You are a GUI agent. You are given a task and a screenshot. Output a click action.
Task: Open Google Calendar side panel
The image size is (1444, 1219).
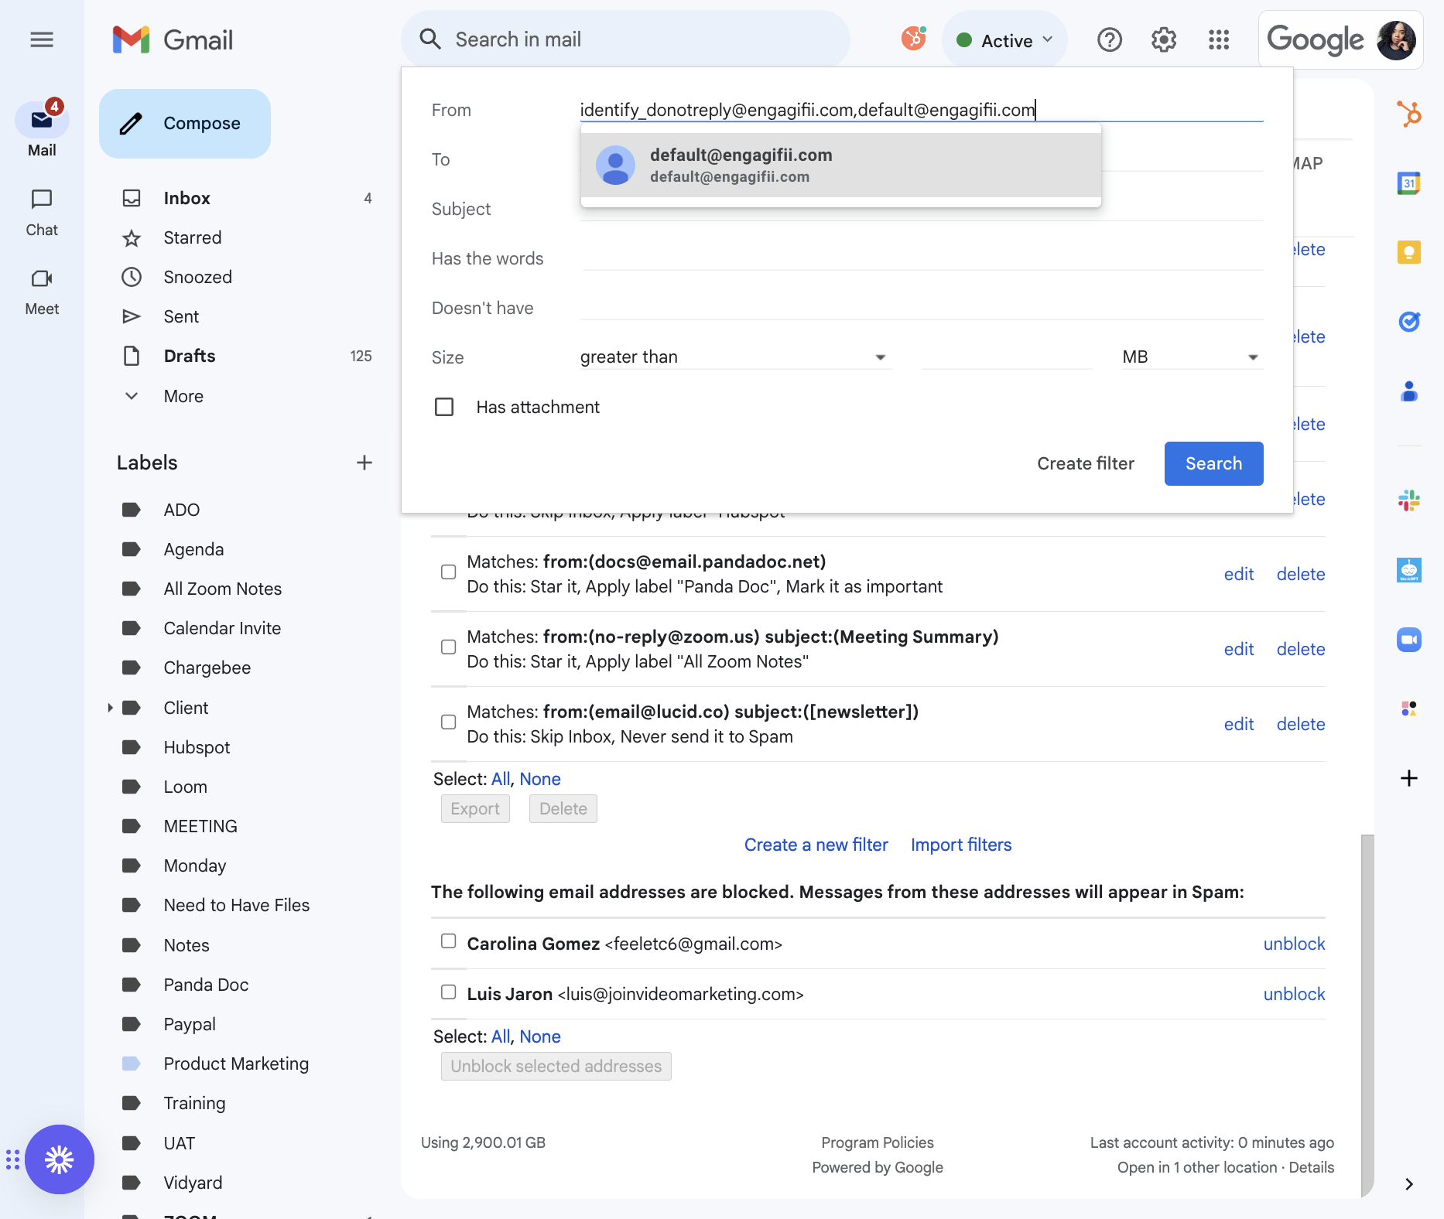(1409, 183)
